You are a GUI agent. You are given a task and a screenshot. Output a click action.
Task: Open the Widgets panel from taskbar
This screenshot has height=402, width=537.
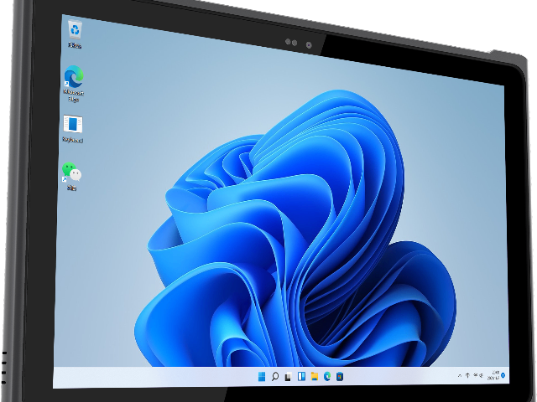[300, 376]
